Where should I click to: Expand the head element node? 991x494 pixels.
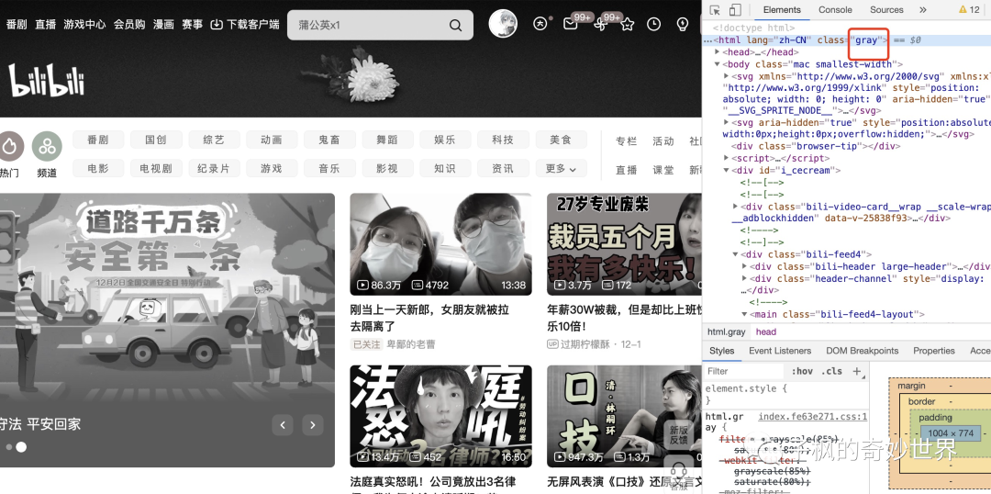(718, 52)
